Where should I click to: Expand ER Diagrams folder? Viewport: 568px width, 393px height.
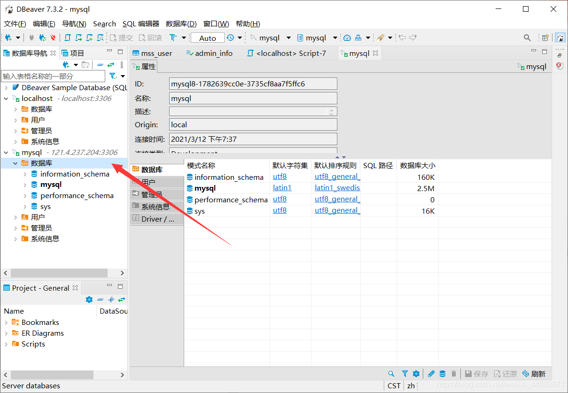coord(6,333)
